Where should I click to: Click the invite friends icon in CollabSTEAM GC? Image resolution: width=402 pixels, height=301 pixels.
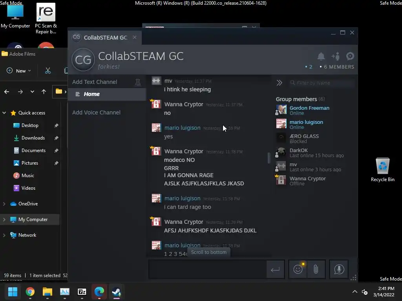(336, 56)
